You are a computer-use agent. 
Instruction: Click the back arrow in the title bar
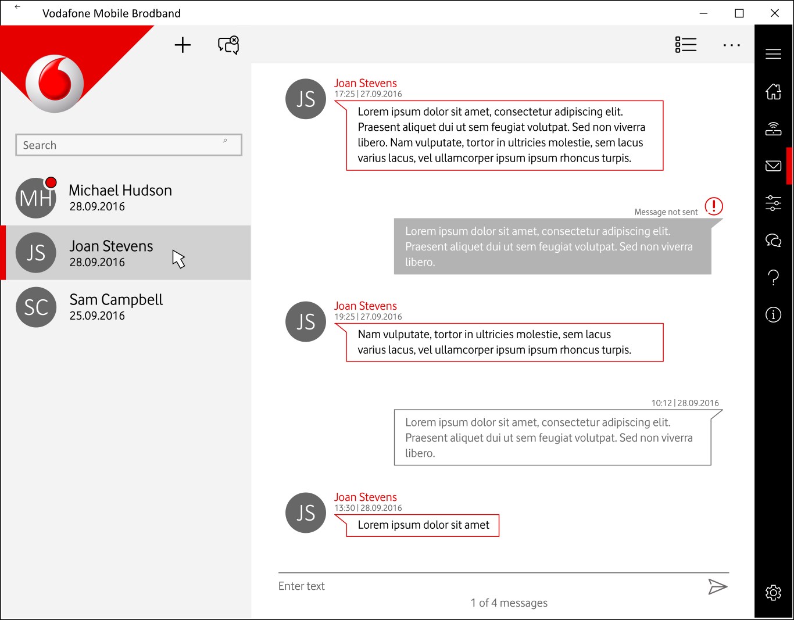click(17, 7)
